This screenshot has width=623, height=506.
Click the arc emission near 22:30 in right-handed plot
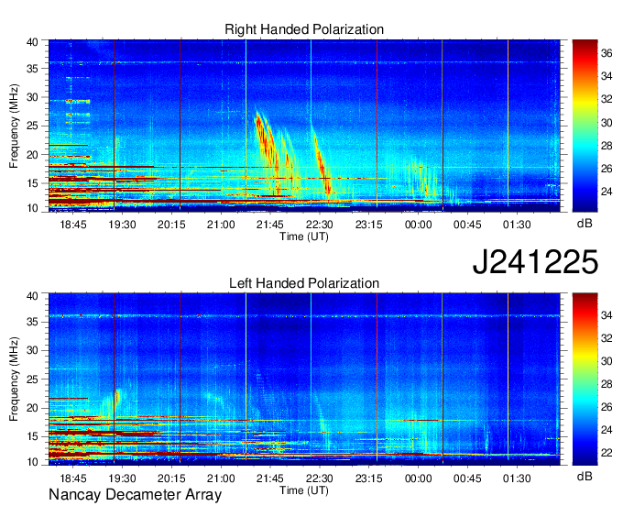tap(322, 165)
